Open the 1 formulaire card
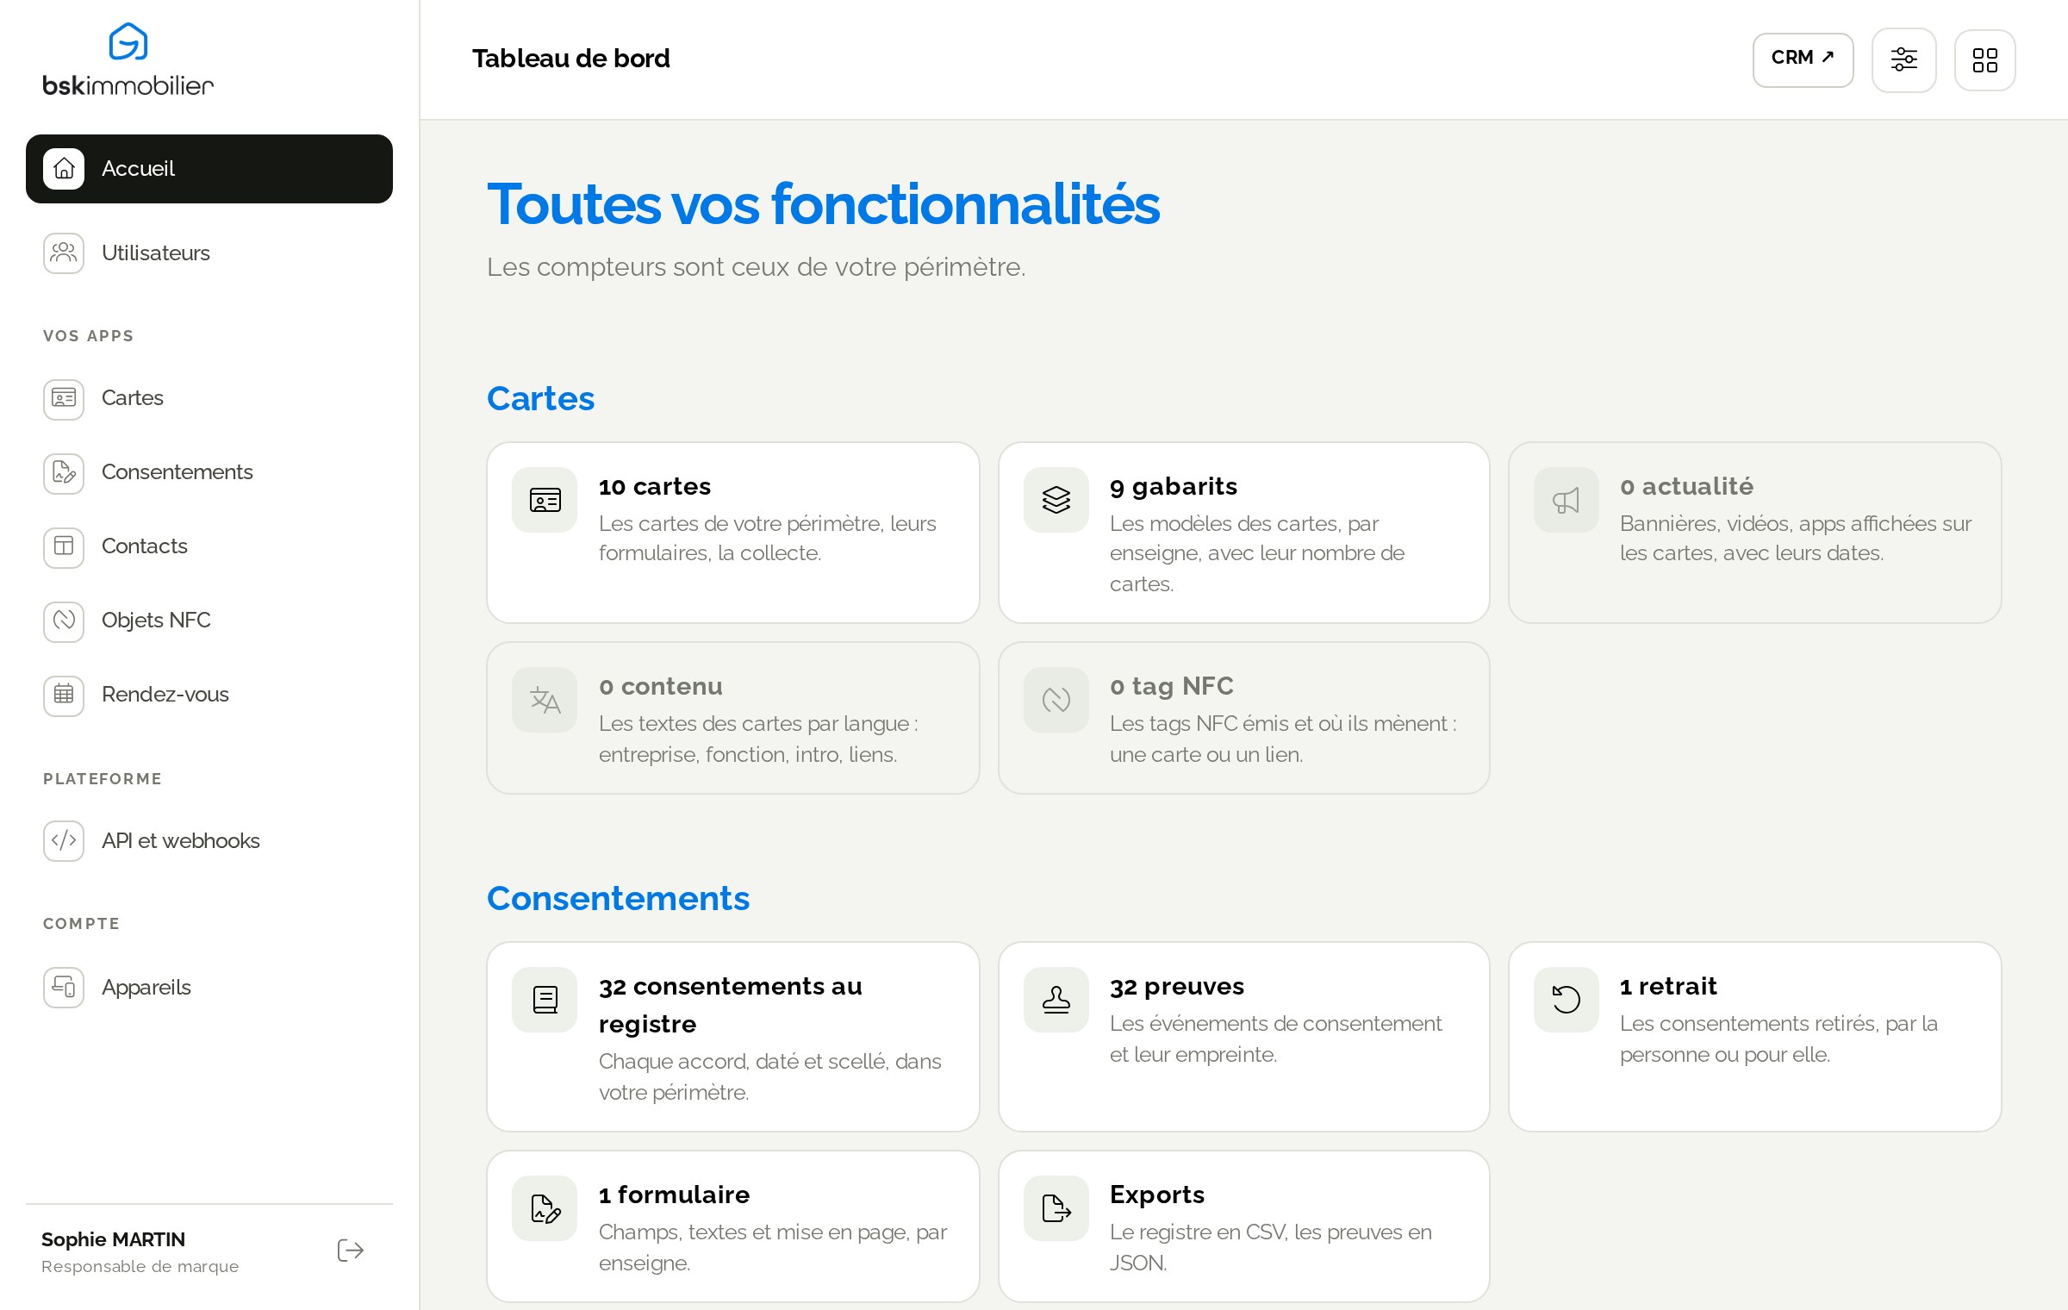 coord(733,1226)
